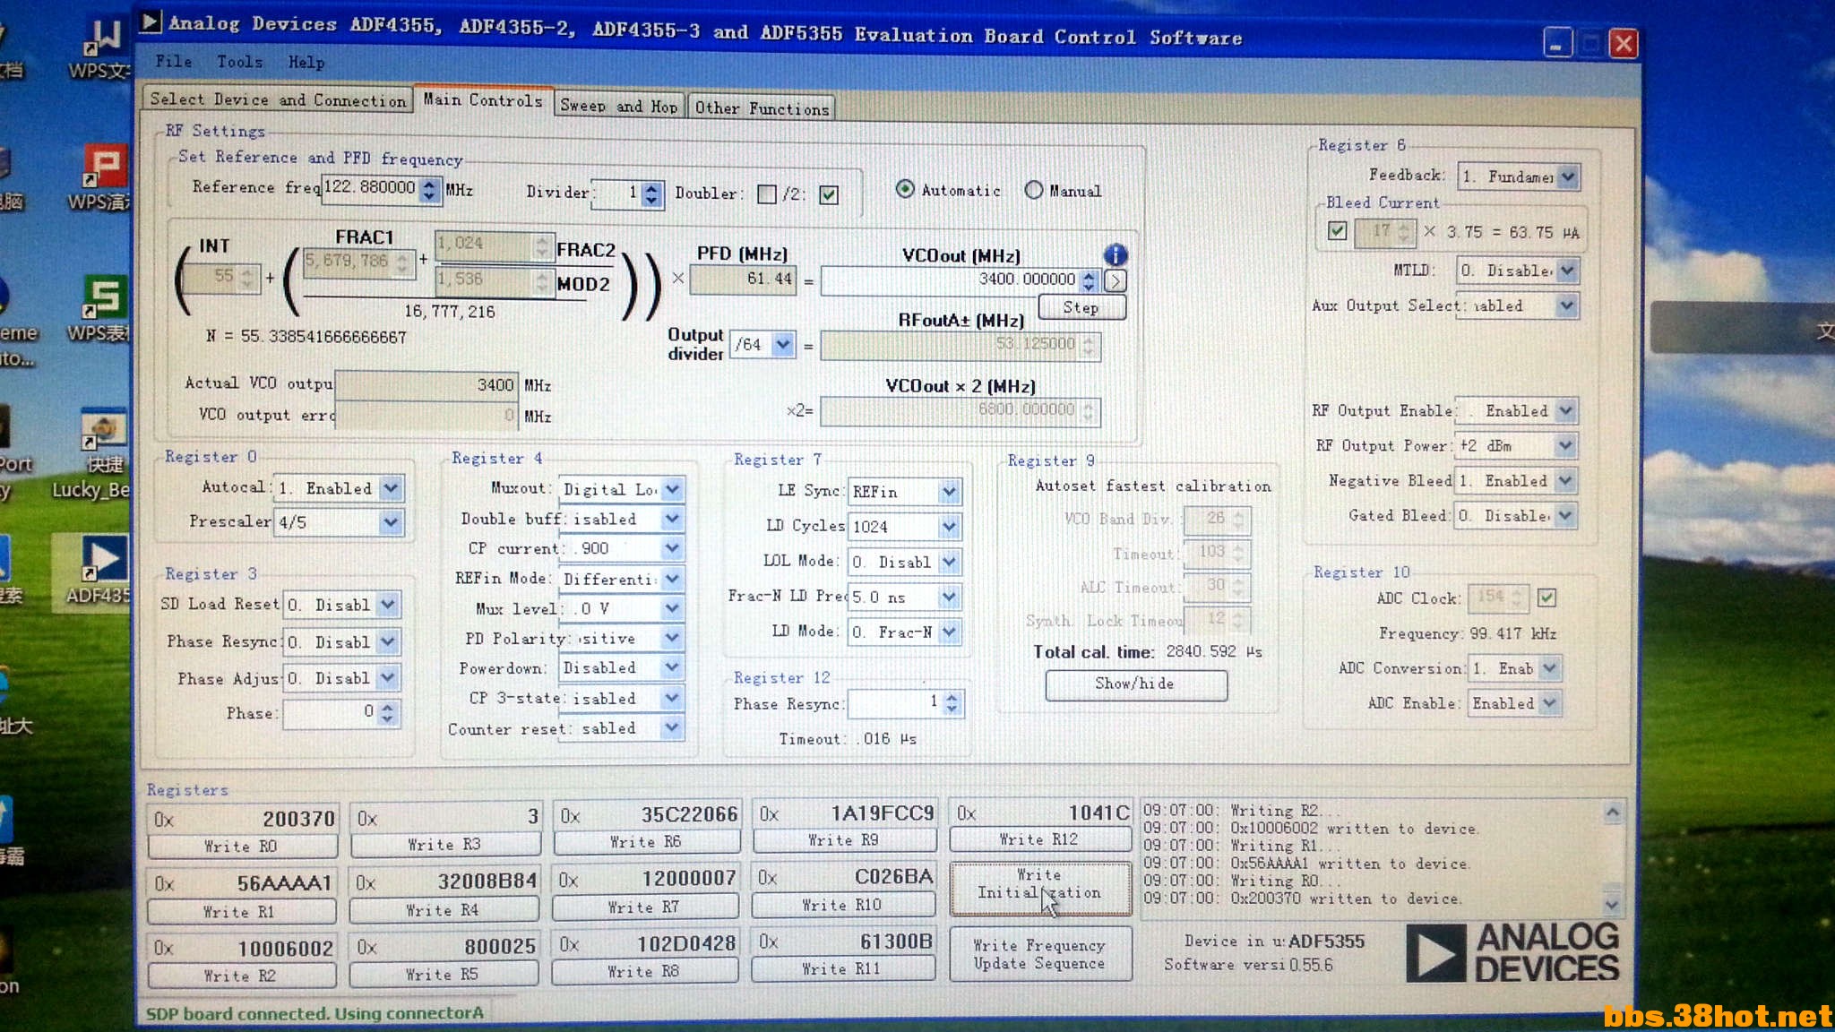Open the CP current dropdown
This screenshot has height=1032, width=1835.
click(x=672, y=548)
